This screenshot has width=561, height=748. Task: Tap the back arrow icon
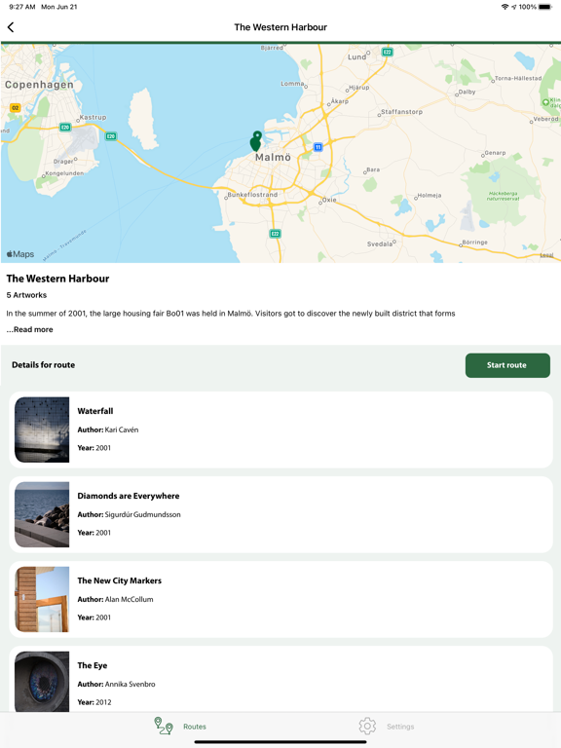coord(11,27)
